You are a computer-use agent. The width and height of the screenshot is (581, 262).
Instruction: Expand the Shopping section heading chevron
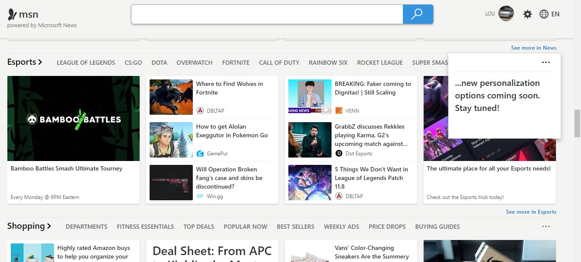click(49, 226)
